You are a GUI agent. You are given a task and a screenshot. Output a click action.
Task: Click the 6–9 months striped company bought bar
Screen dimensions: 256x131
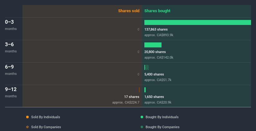click(147, 67)
